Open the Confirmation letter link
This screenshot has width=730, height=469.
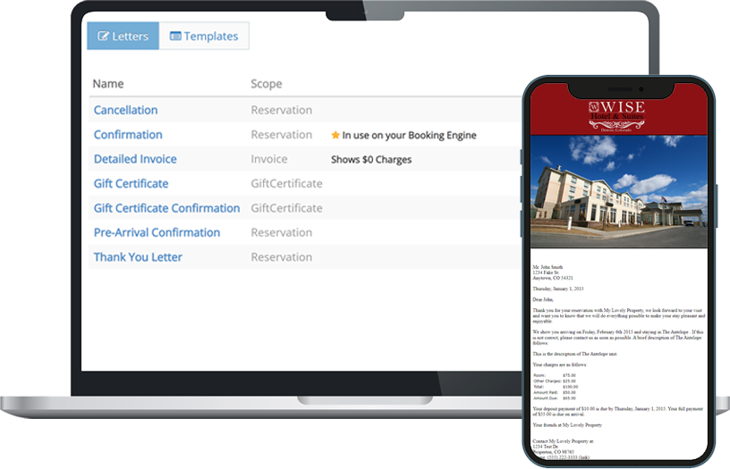tap(128, 135)
